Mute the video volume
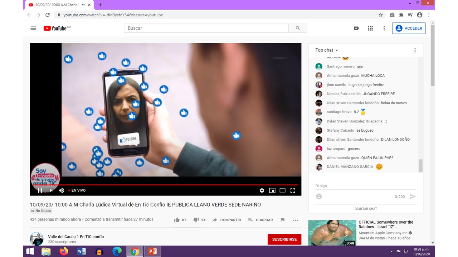Viewport: 458px width, 257px height. pyautogui.click(x=62, y=191)
